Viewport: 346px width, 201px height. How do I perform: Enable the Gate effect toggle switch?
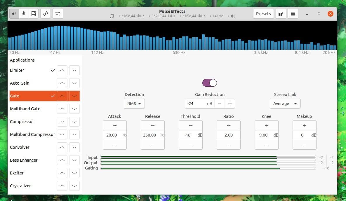pos(209,83)
